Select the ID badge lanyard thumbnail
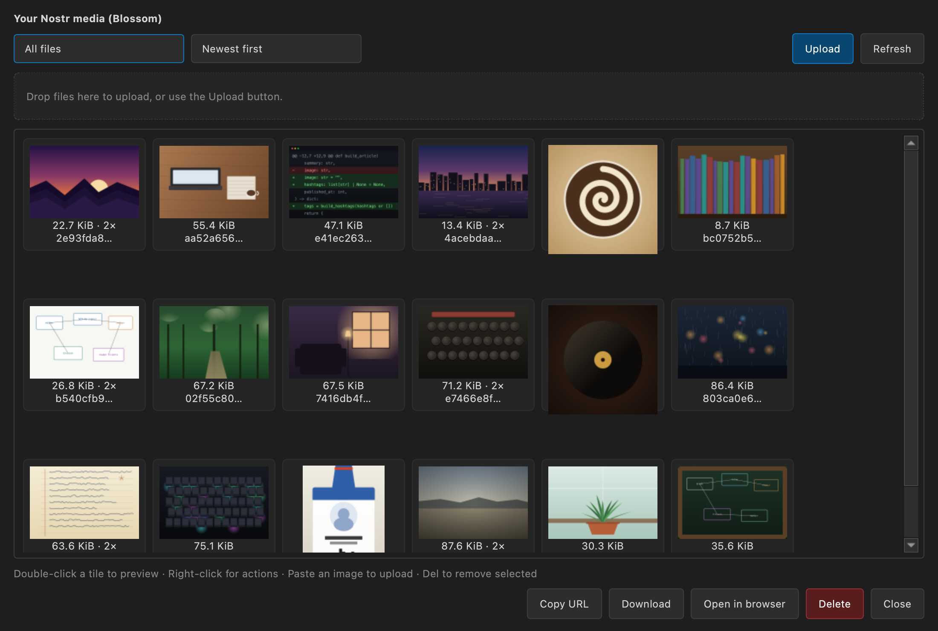This screenshot has height=631, width=938. 344,509
